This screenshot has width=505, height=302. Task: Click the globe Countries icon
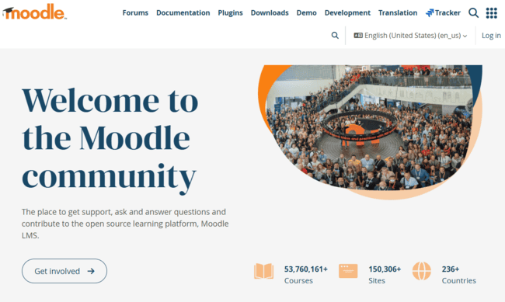(422, 271)
